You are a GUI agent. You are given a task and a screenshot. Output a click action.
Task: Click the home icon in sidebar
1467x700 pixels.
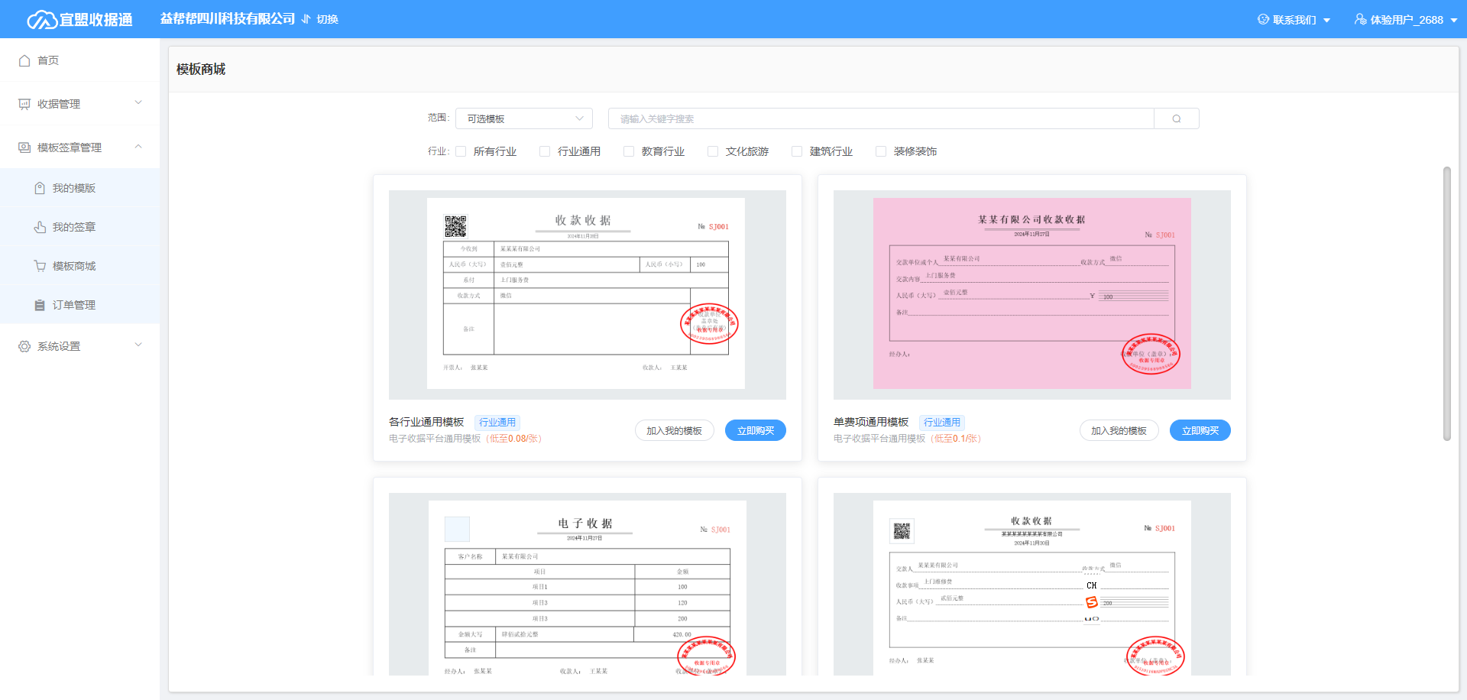coord(24,60)
